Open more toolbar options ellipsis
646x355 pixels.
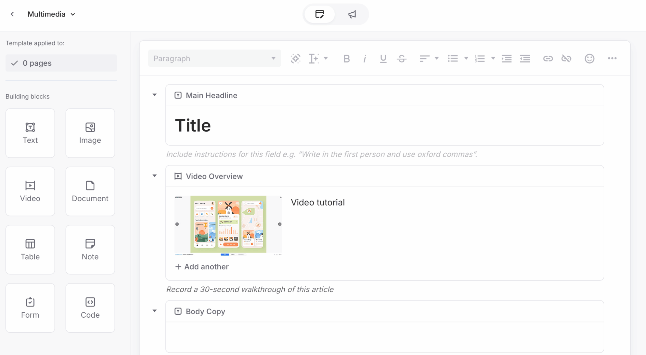tap(612, 58)
